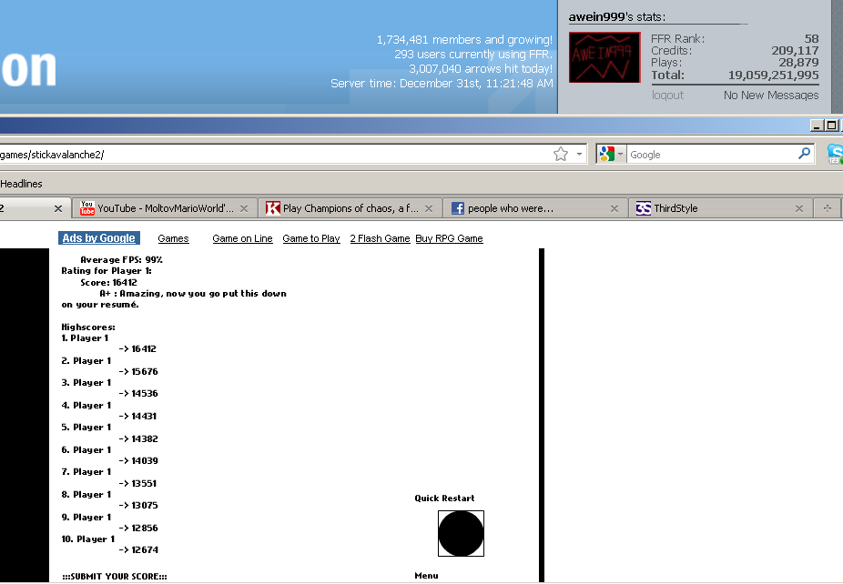Click the search magnifier icon
The width and height of the screenshot is (843, 584).
[804, 154]
